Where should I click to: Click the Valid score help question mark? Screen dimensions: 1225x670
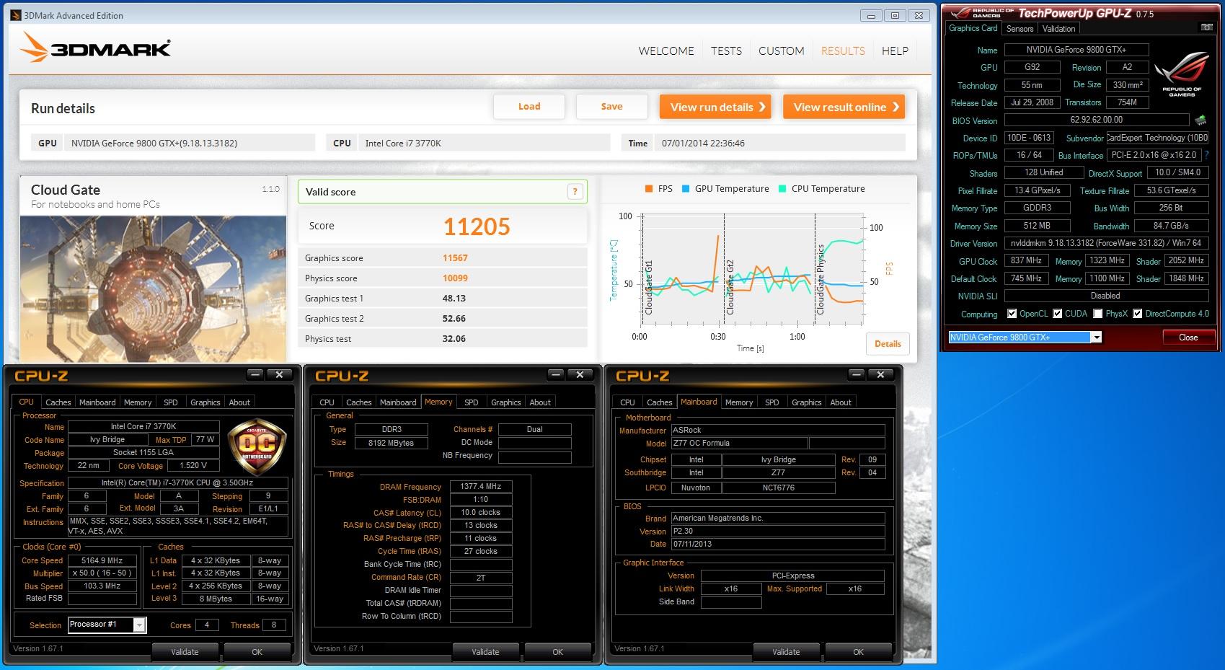pos(575,191)
